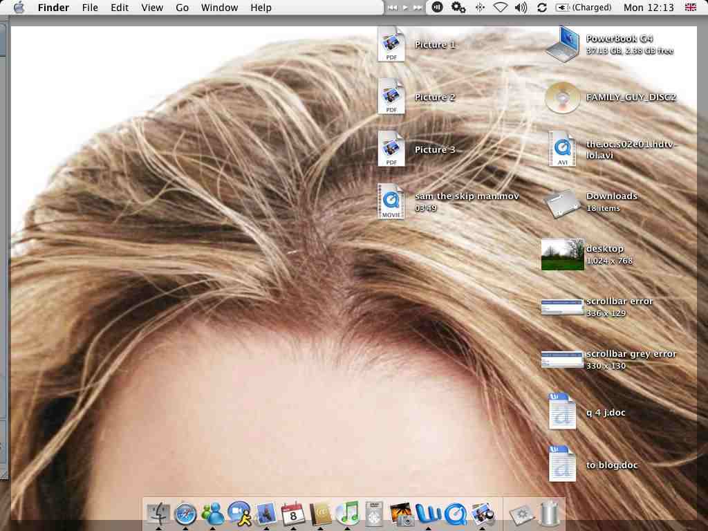
Task: Select the scrollbar error image thumbnail
Action: coord(562,307)
